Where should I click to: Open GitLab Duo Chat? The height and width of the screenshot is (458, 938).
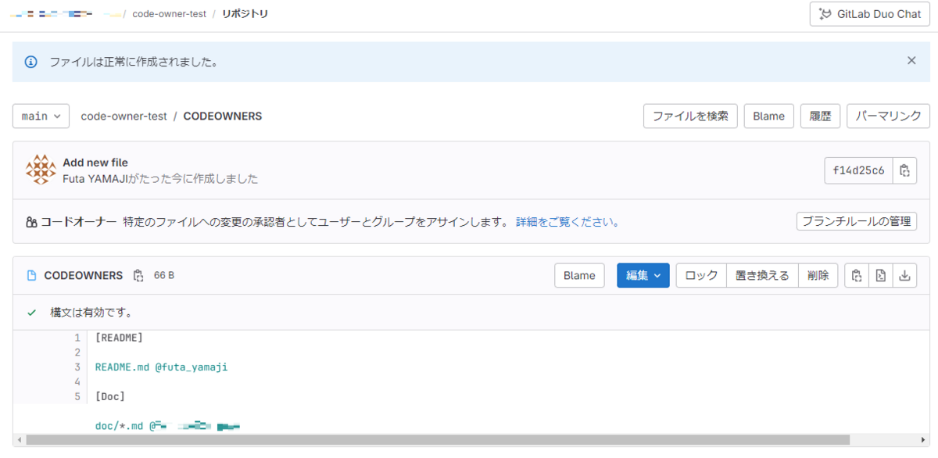tap(868, 13)
